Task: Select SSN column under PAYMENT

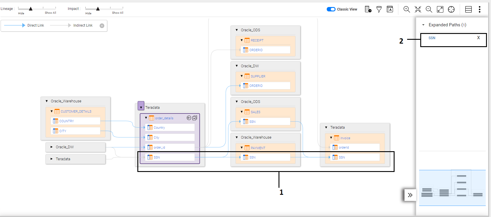Action: coord(265,157)
